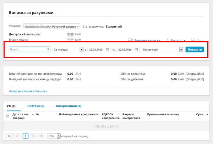
Task: Open the start date calendar picker
Action: click(x=107, y=50)
